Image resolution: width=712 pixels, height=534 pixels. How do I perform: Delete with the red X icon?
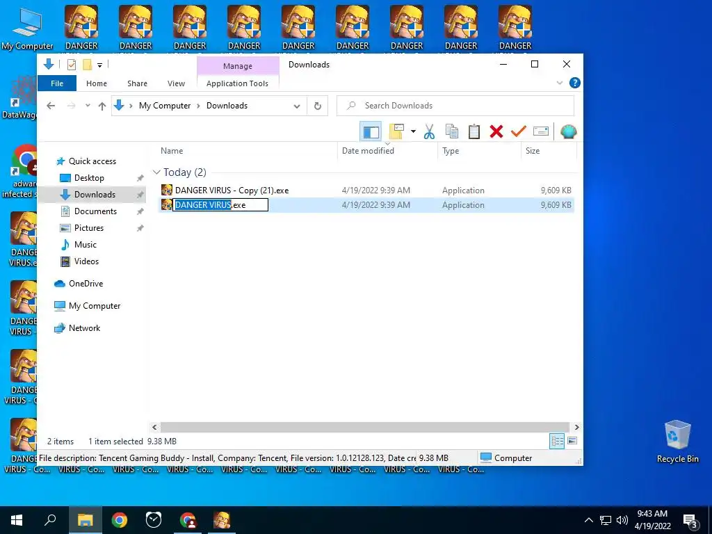click(496, 131)
